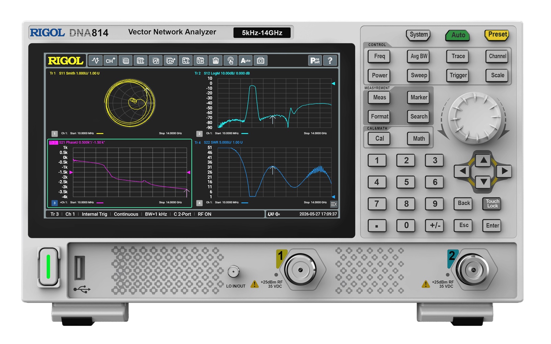Tap the window layout icon in toolbar

tap(125, 61)
